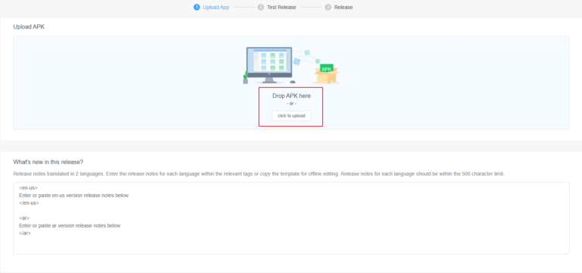Click 'Enter or paste ar version release notes below'

tap(70, 225)
